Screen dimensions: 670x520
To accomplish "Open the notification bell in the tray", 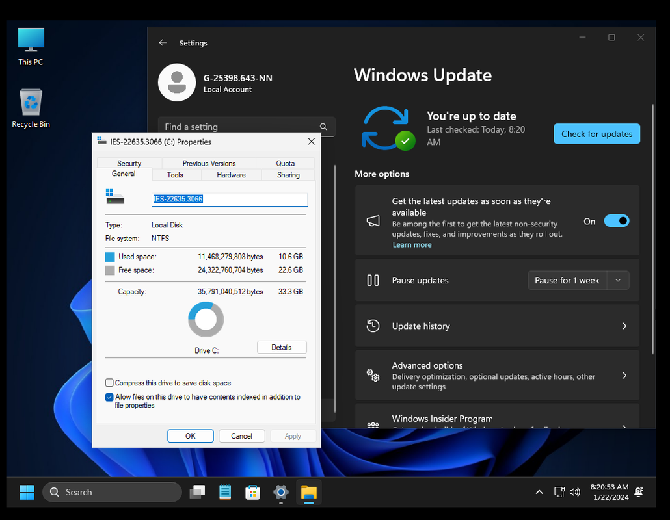I will pyautogui.click(x=639, y=492).
